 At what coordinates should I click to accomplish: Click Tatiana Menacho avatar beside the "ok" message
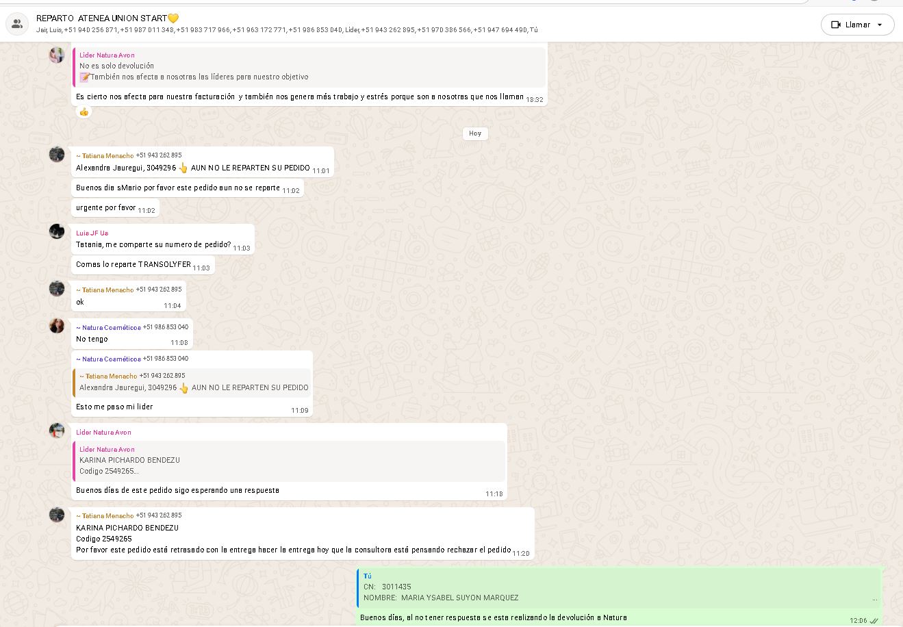(57, 288)
